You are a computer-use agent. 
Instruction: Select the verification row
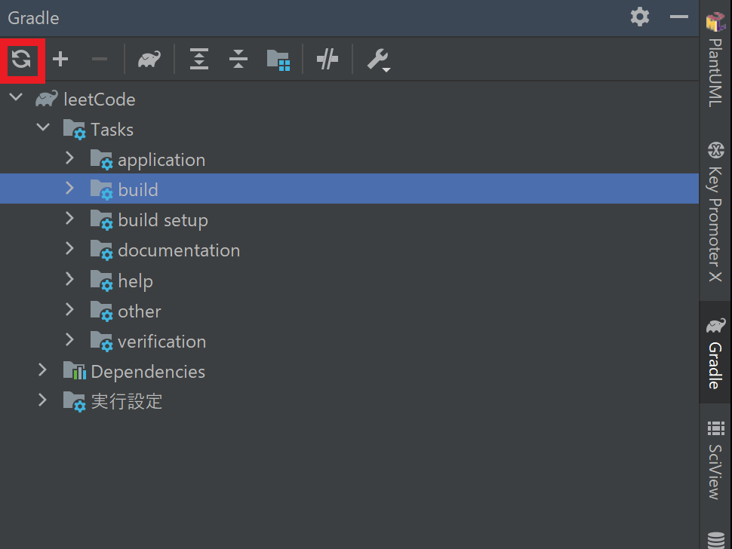pyautogui.click(x=349, y=341)
